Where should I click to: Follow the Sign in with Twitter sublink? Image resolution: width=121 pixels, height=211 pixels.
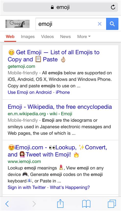(27, 187)
